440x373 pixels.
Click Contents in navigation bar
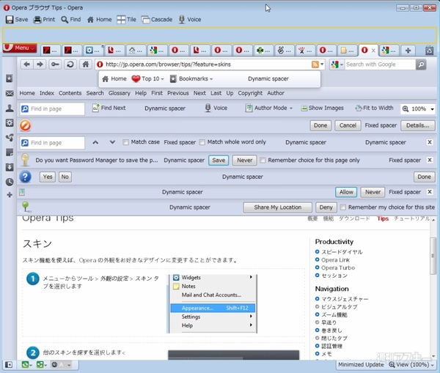tap(70, 93)
